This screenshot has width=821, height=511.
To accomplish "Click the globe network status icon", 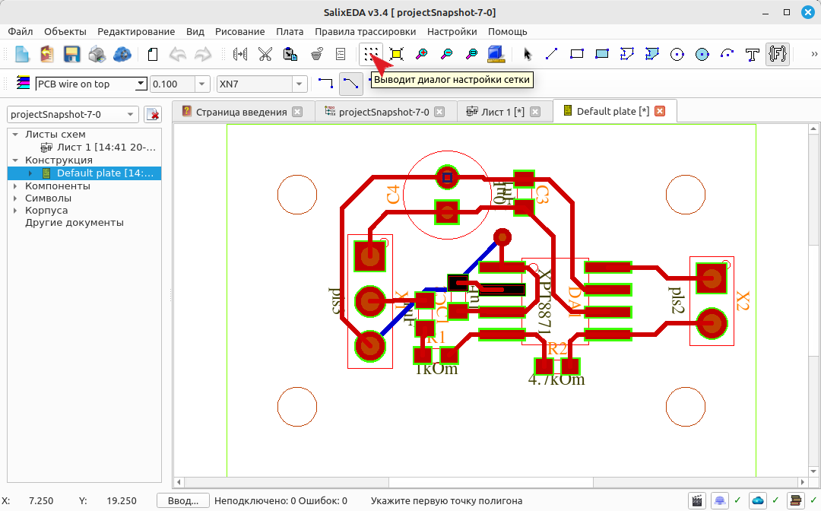I will coord(720,500).
